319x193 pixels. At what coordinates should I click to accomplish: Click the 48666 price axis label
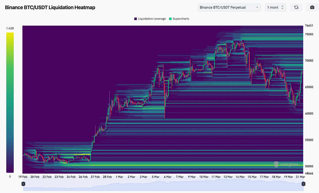pos(309,173)
